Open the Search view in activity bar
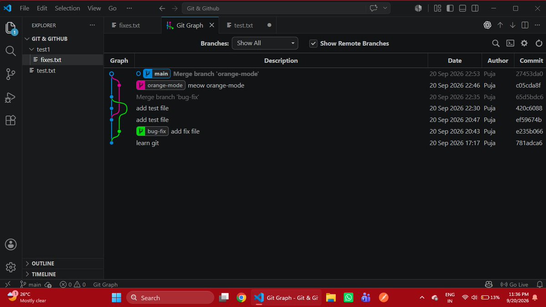This screenshot has height=307, width=546. point(11,51)
